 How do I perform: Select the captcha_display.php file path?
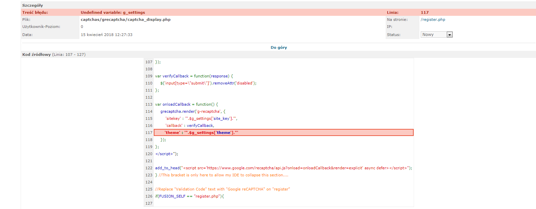tap(126, 20)
